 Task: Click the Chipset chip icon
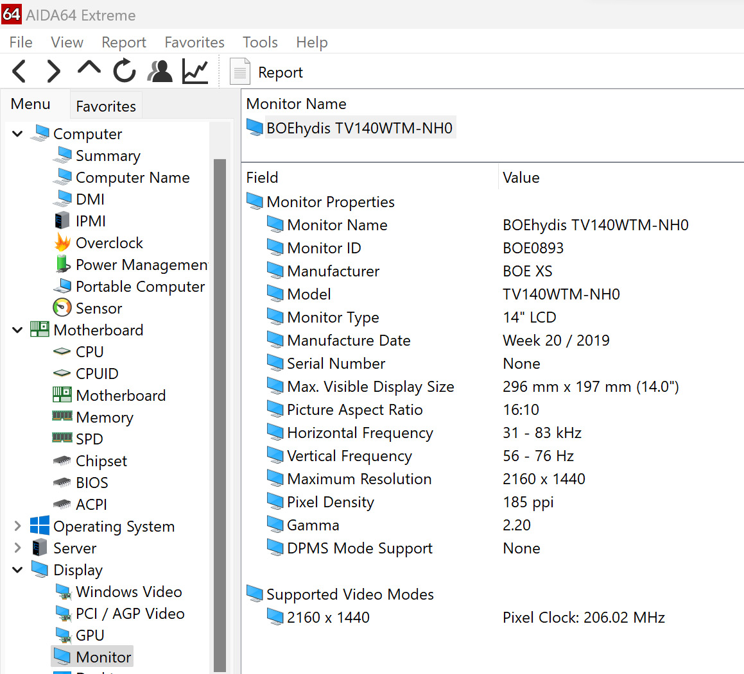(x=62, y=460)
